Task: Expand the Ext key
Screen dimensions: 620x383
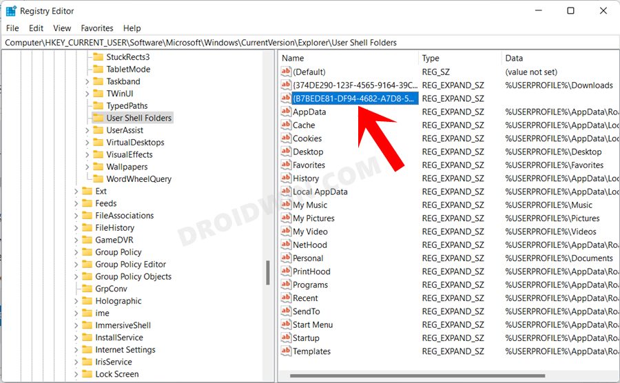Action: pos(76,191)
